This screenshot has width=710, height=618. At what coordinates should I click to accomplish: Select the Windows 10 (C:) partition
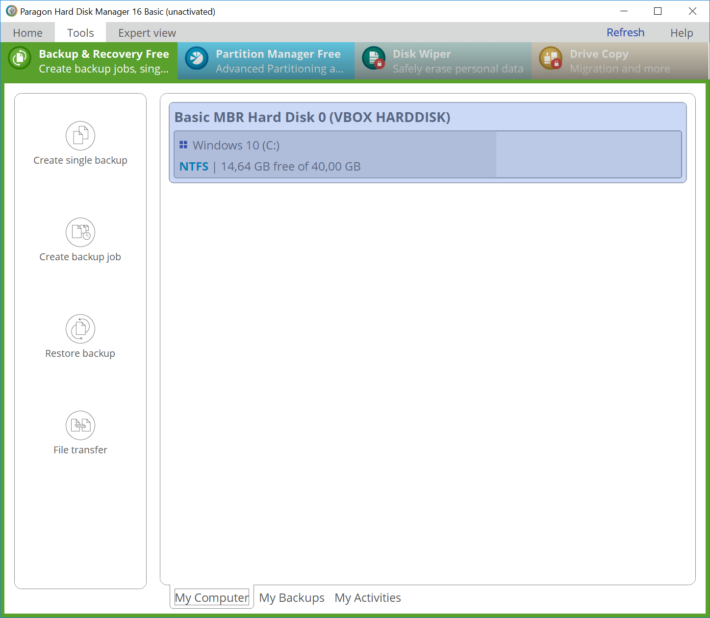428,154
